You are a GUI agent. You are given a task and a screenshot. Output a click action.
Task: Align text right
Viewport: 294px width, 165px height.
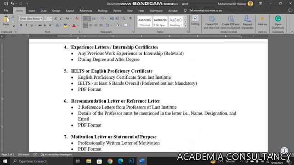click(96, 25)
